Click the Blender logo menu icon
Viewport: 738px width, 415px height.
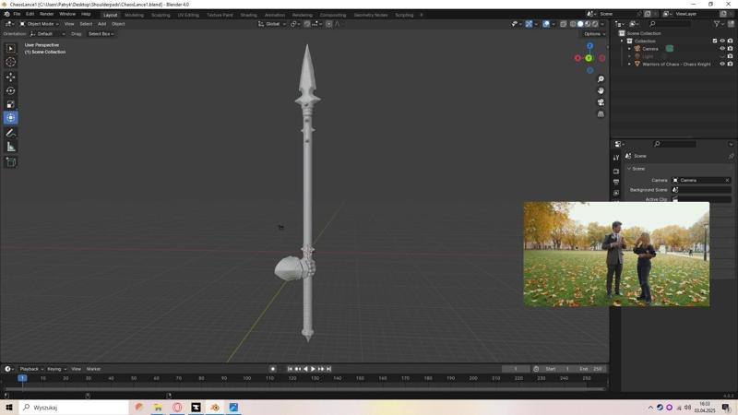(6, 14)
